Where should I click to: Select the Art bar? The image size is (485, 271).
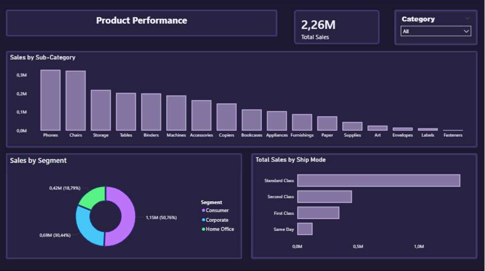click(377, 128)
